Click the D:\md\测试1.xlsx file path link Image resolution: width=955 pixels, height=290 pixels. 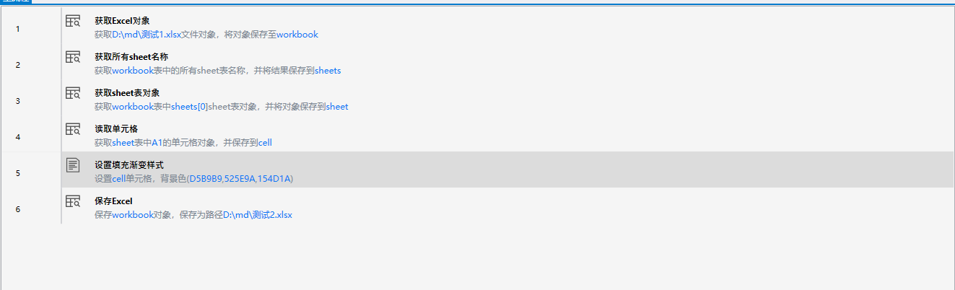point(147,35)
